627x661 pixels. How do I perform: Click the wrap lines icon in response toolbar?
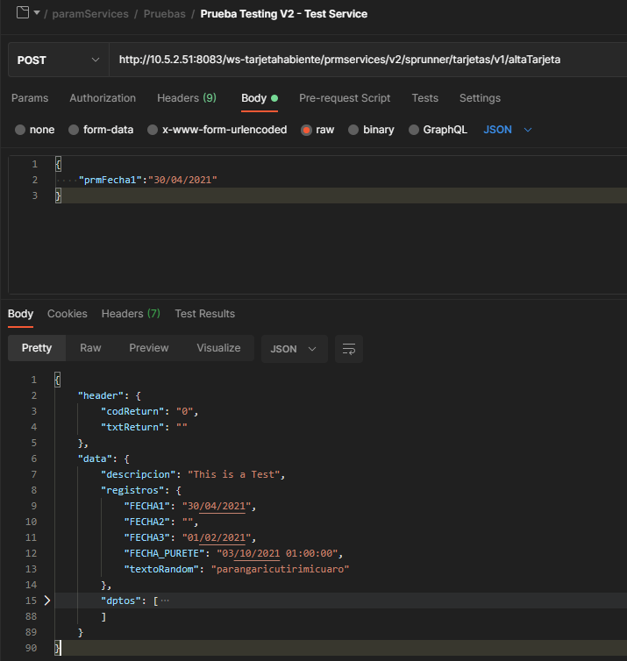pos(348,349)
